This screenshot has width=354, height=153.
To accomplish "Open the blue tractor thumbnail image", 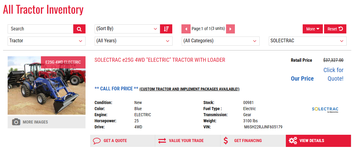I will [x=46, y=88].
